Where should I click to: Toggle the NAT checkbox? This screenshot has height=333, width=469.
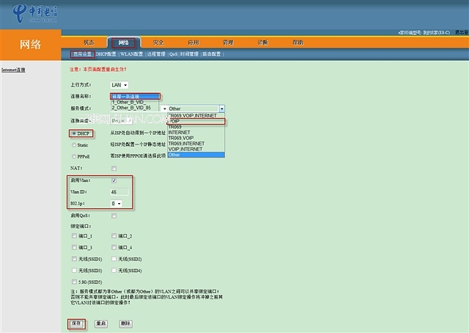pos(114,168)
